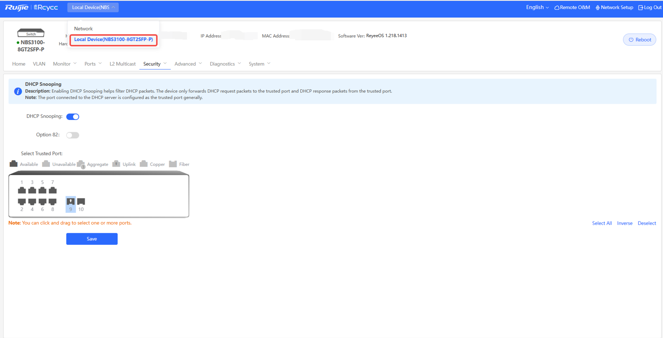Click the Save button
The image size is (663, 338).
92,239
